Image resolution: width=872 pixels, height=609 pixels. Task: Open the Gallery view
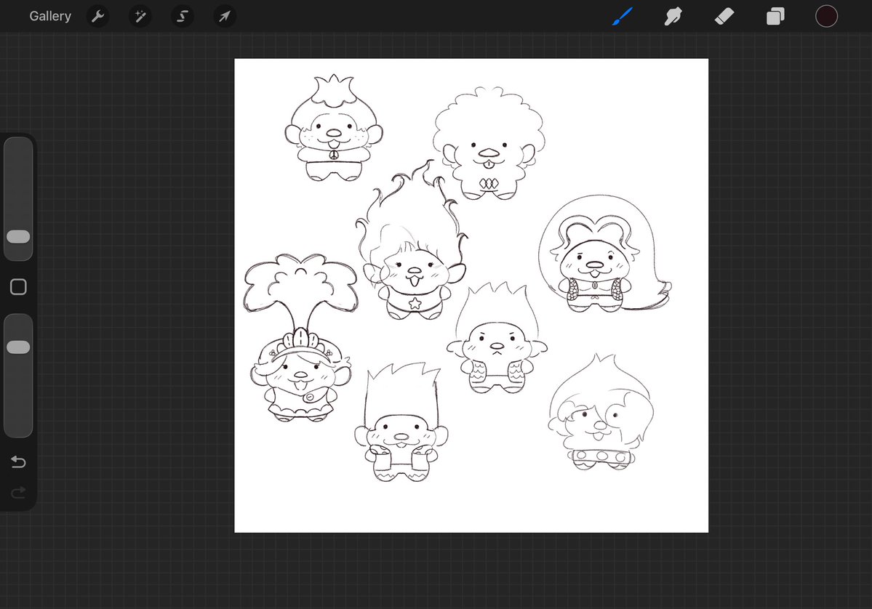(x=50, y=16)
